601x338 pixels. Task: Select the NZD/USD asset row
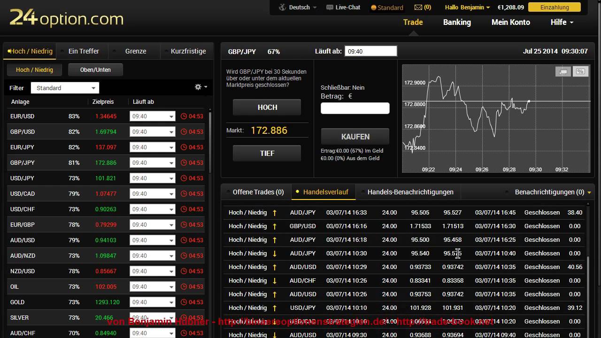pos(106,271)
